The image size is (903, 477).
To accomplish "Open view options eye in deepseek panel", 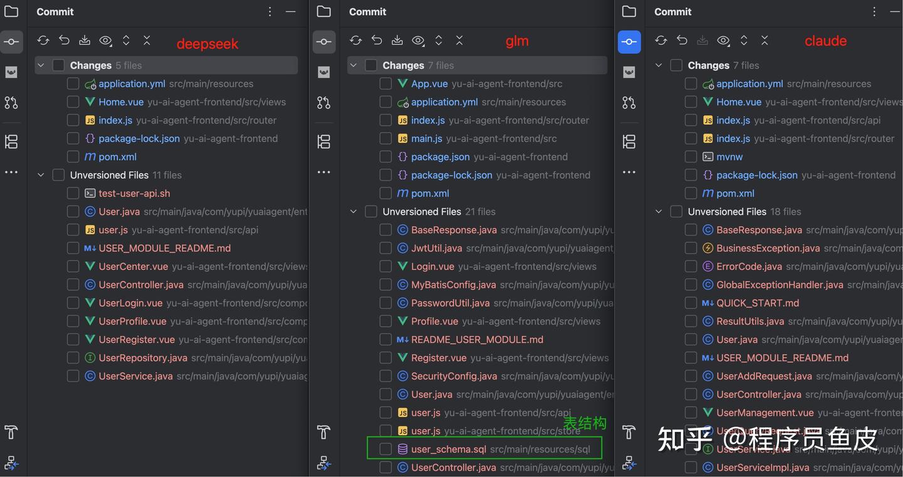I will click(x=105, y=41).
